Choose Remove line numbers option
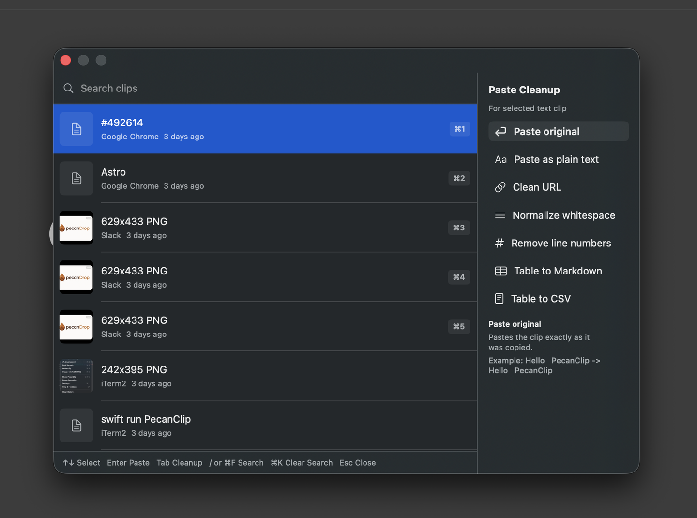Screen dimensions: 697x518 pos(559,243)
